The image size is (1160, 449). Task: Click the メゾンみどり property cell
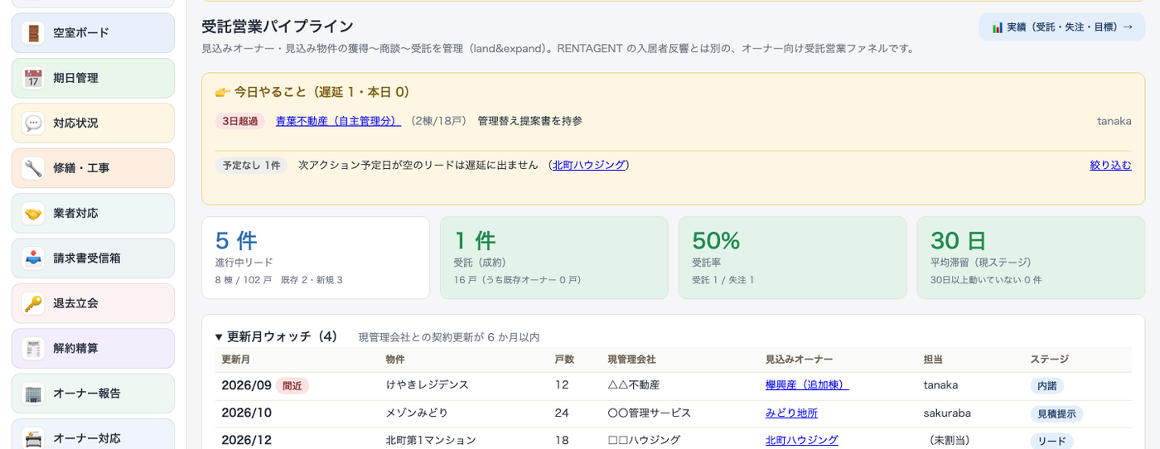417,413
